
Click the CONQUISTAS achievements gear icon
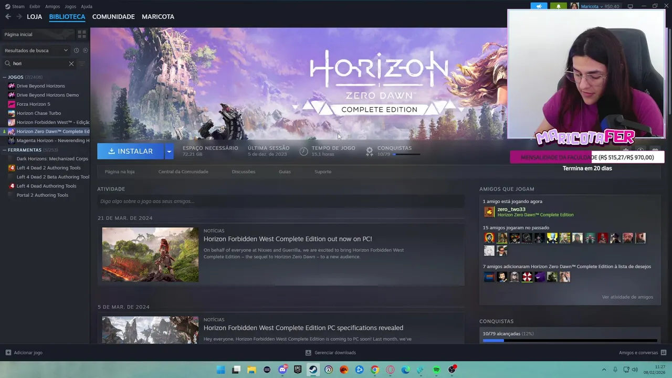[x=370, y=151]
